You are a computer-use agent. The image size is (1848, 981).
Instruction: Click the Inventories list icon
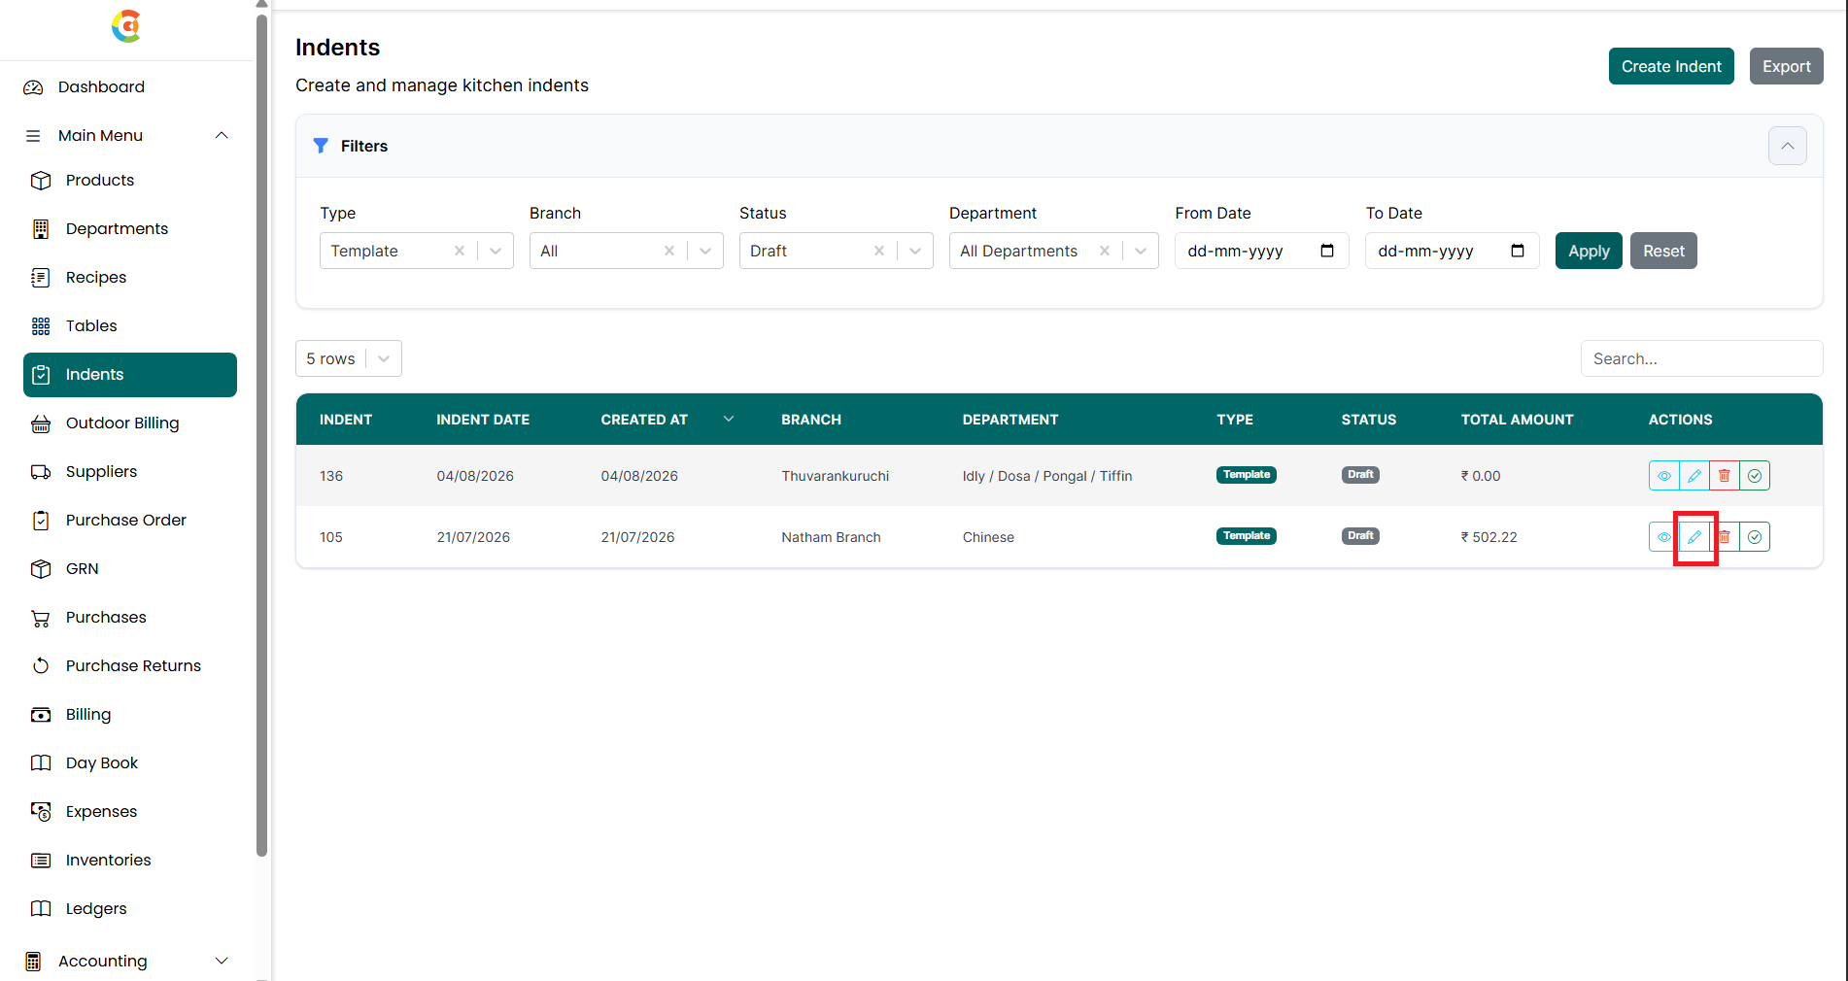[x=41, y=861]
